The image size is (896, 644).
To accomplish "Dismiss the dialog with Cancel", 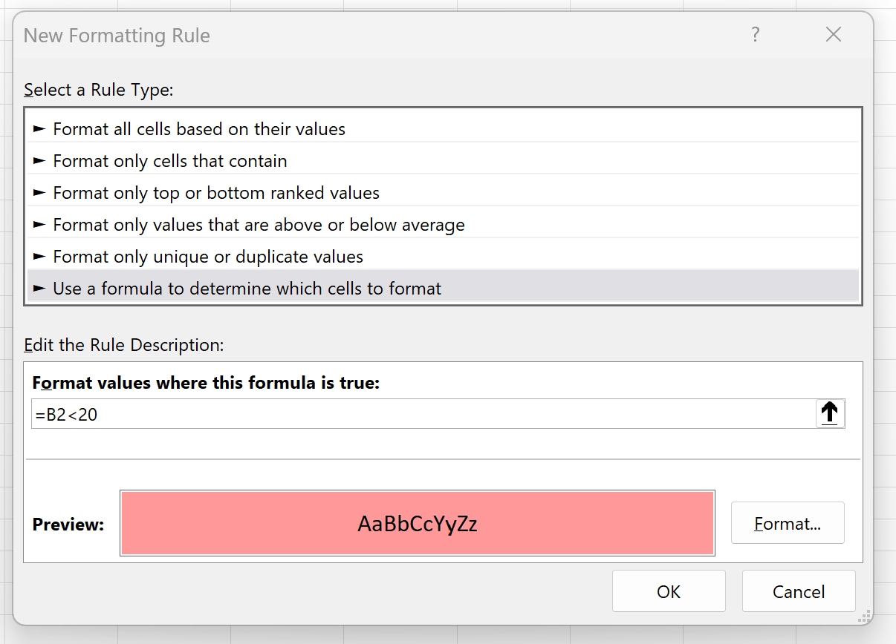I will (x=799, y=591).
